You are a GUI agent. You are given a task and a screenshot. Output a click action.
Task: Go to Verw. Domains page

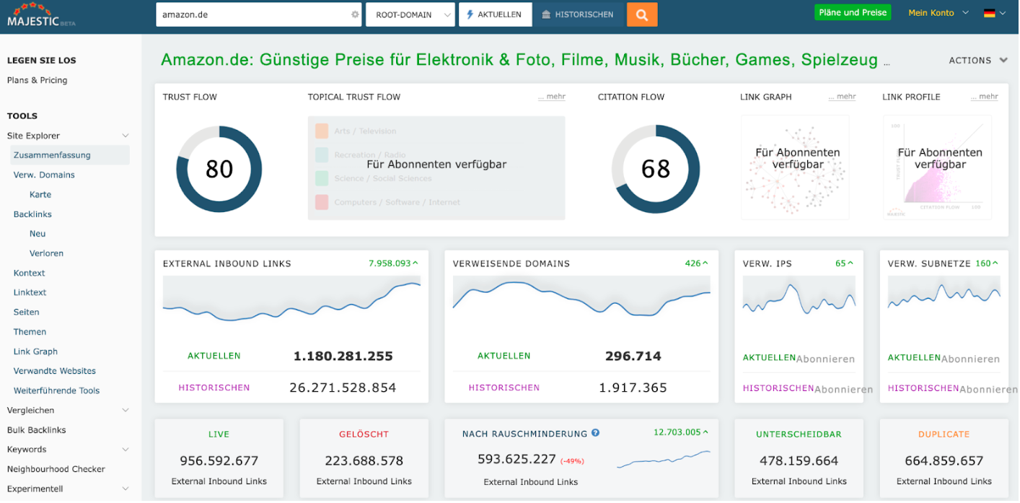(44, 175)
